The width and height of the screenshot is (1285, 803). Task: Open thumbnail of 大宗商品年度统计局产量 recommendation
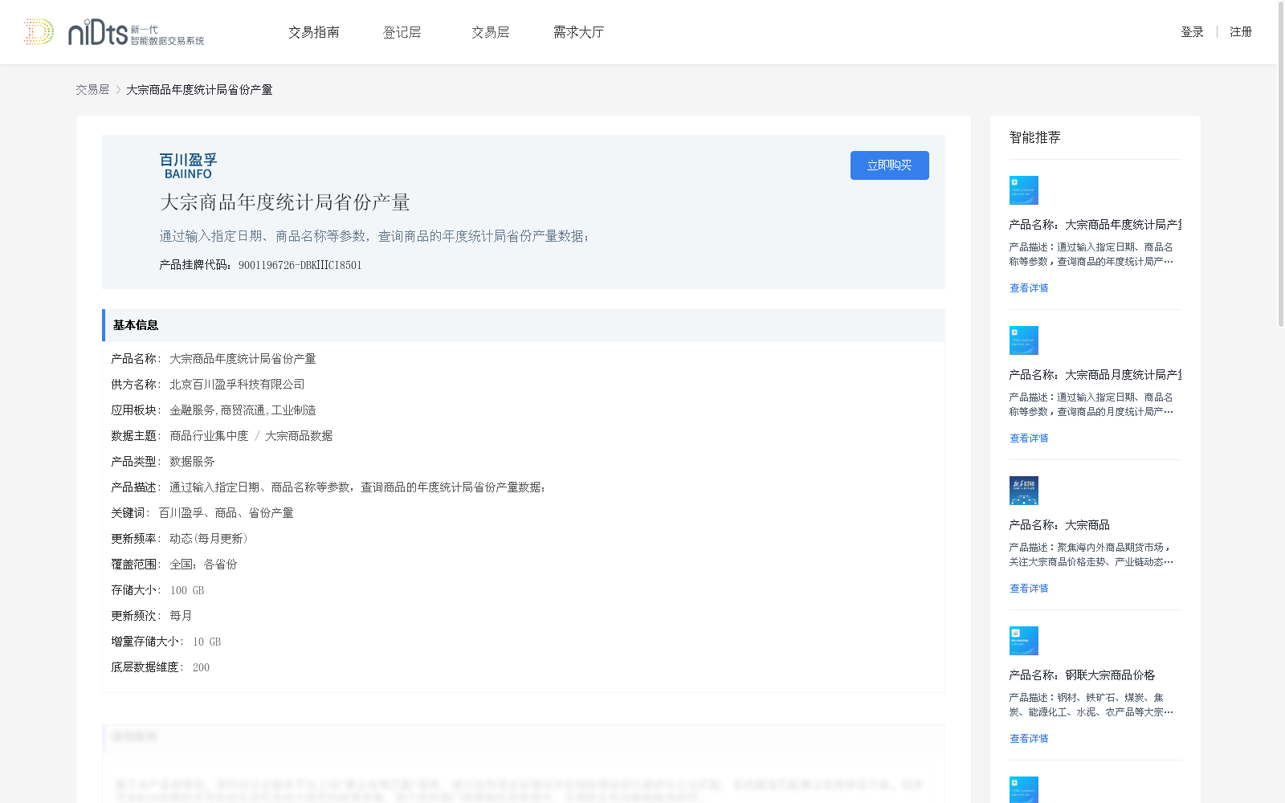click(1024, 190)
